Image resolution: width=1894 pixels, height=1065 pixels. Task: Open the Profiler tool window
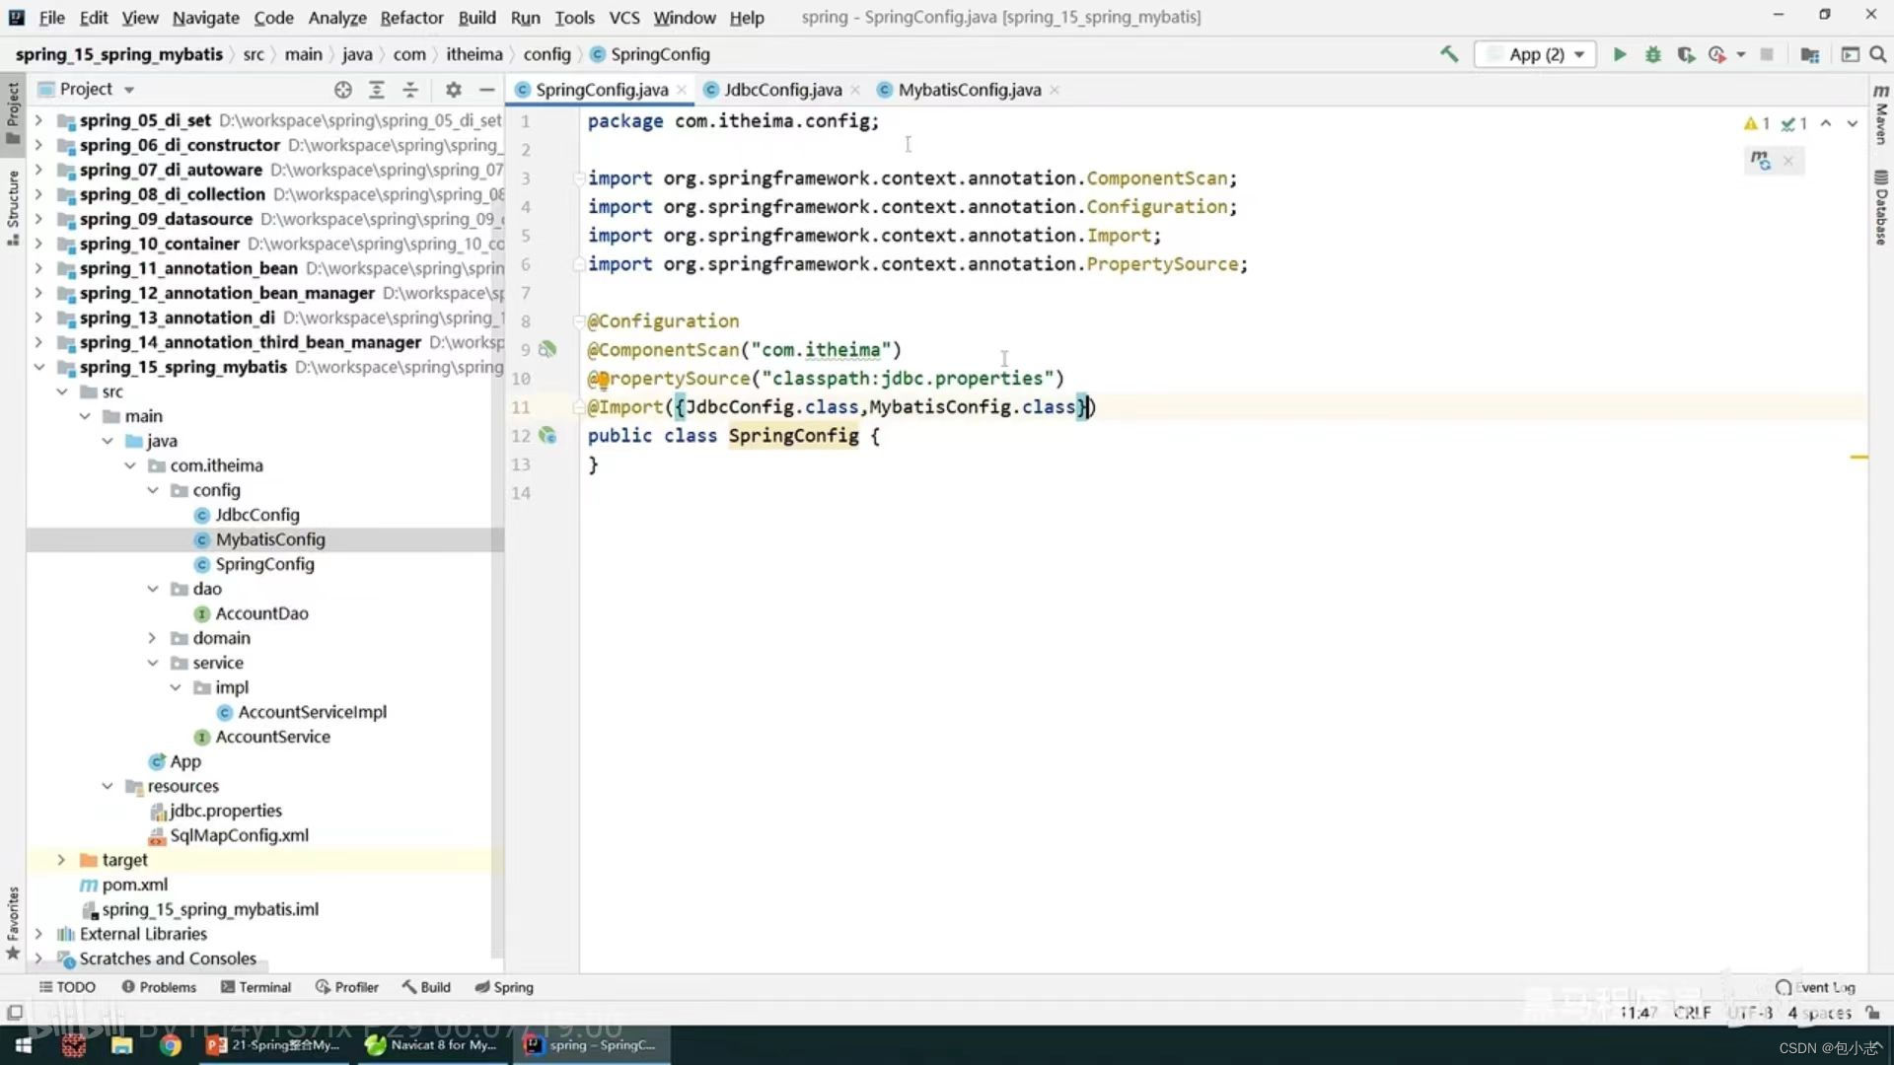(x=347, y=987)
